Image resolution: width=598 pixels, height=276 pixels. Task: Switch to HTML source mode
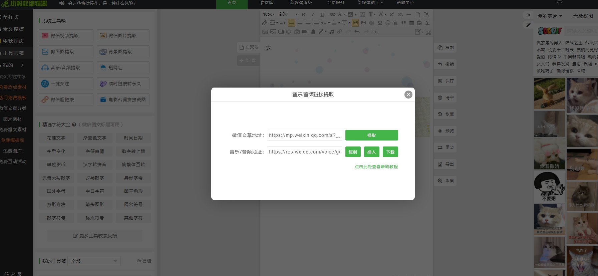(x=374, y=32)
